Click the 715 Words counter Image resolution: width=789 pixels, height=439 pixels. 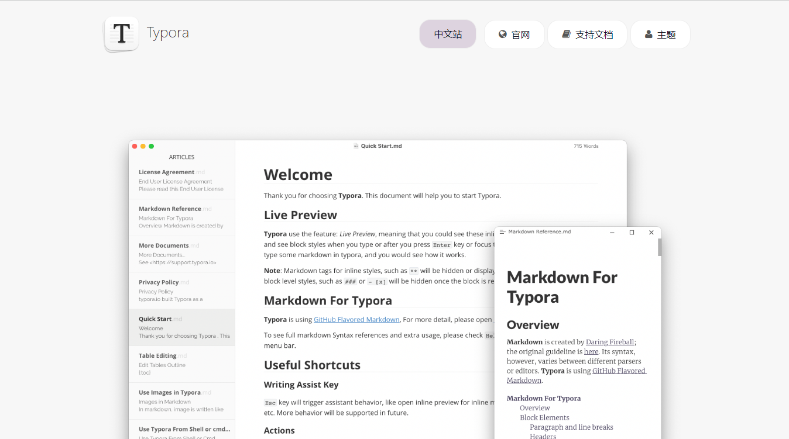click(586, 146)
